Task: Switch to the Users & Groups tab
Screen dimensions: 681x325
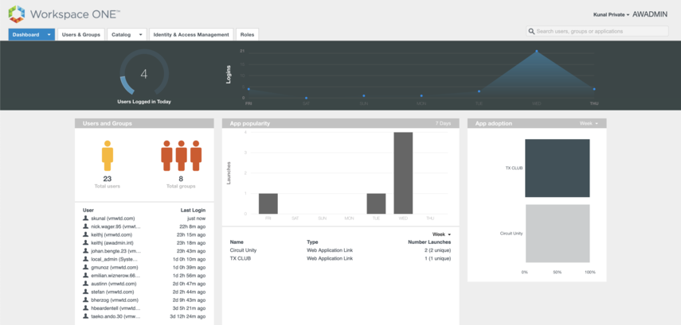Action: 80,35
